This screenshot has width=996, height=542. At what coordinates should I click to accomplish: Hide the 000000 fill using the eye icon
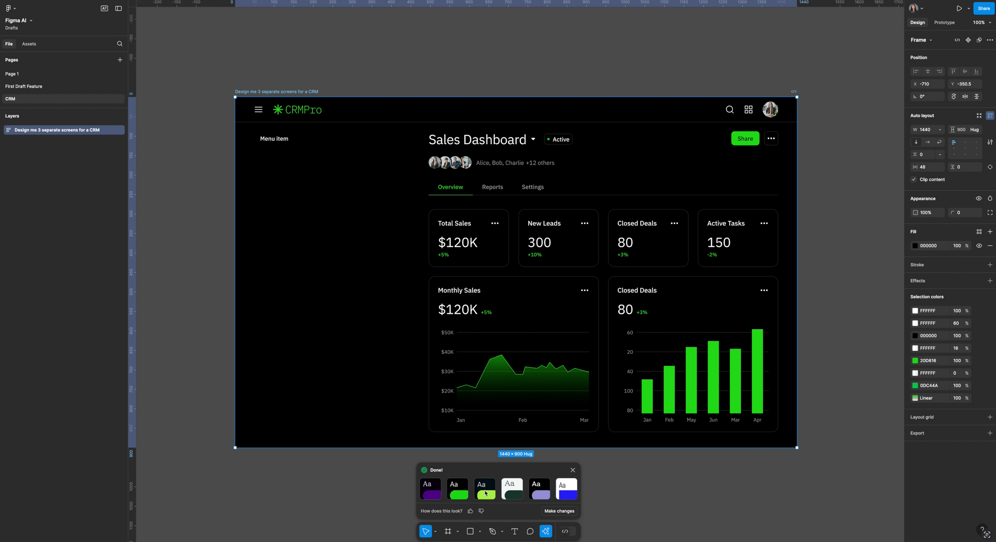(x=979, y=246)
